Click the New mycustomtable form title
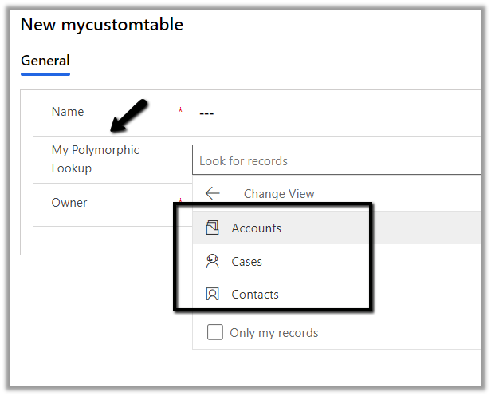 101,25
